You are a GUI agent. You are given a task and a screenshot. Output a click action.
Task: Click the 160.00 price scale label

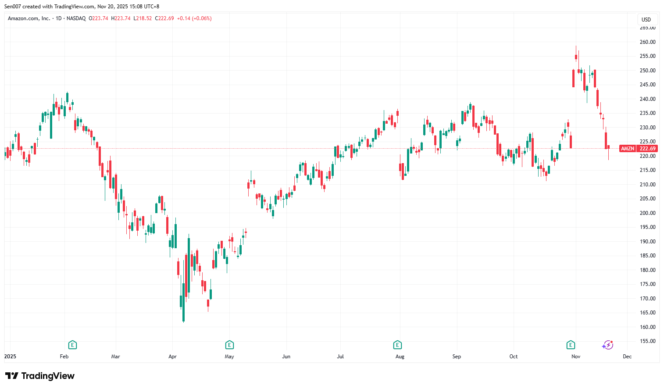coord(647,327)
